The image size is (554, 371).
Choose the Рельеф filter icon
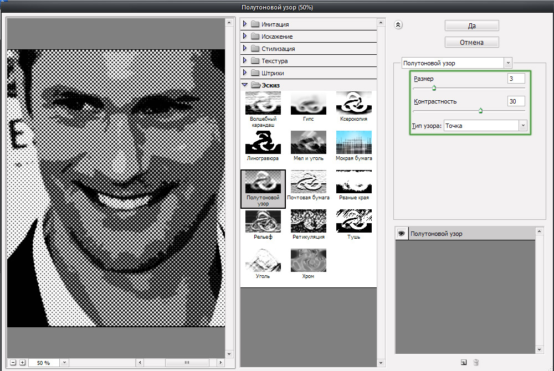[263, 221]
